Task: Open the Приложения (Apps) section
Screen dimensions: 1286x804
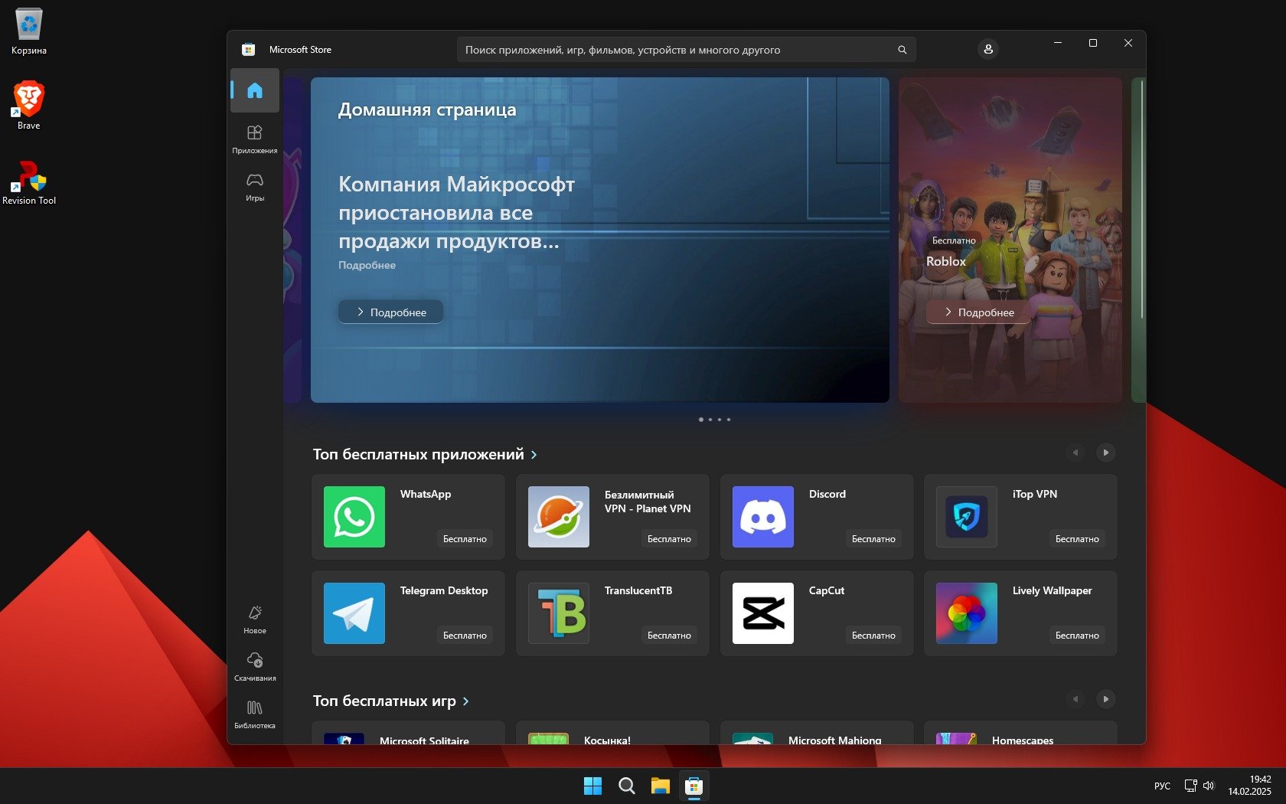Action: tap(255, 139)
